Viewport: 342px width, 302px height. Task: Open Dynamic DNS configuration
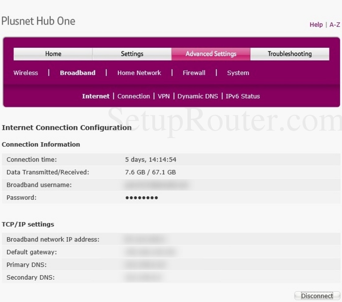(x=198, y=96)
